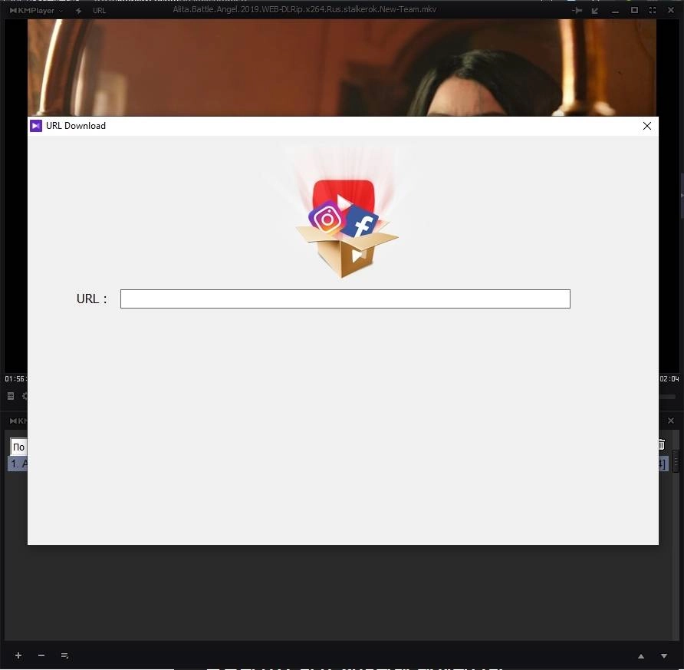The width and height of the screenshot is (684, 670).
Task: Click the playlist search field
Action: coord(18,447)
